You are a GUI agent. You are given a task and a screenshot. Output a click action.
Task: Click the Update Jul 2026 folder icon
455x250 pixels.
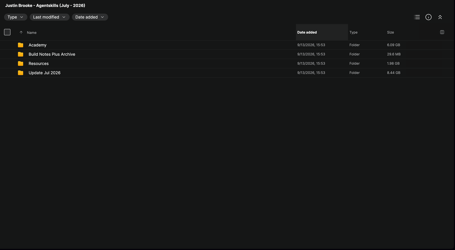[20, 73]
